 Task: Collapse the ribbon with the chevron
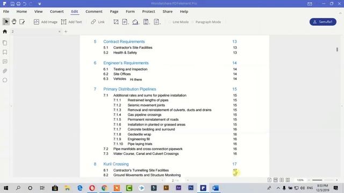click(340, 13)
